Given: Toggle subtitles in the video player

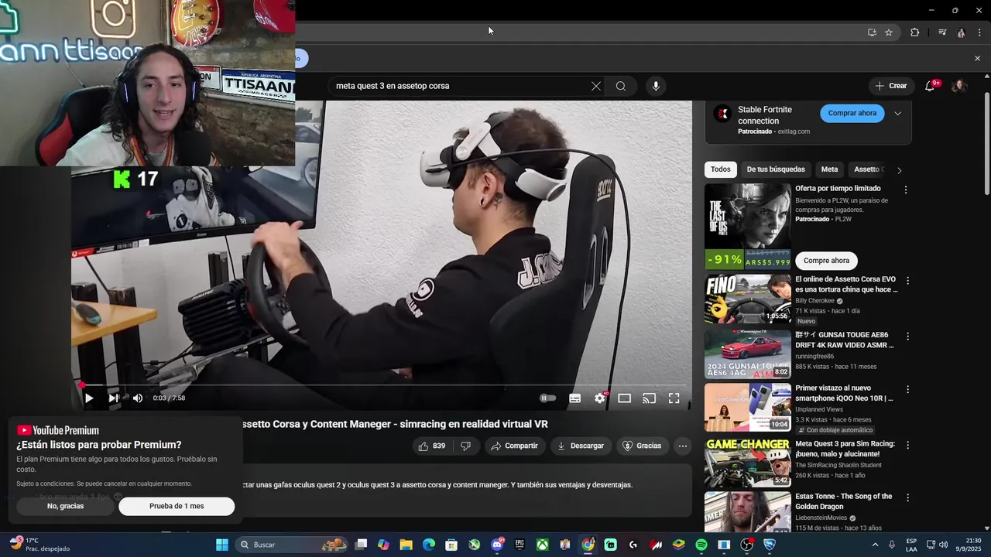Looking at the screenshot, I should click(574, 398).
